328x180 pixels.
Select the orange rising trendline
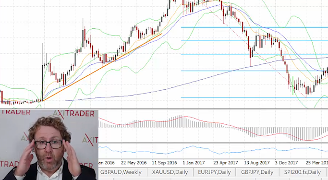tap(102, 67)
